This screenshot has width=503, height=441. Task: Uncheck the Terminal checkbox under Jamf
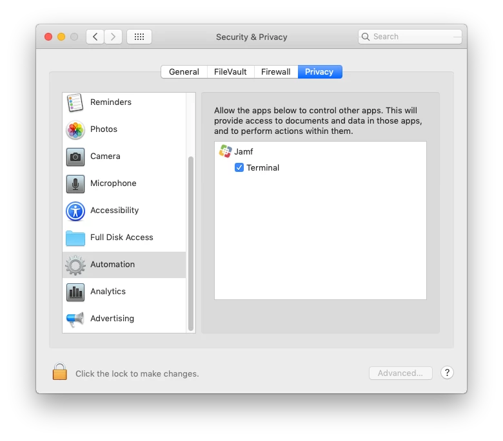click(x=239, y=167)
